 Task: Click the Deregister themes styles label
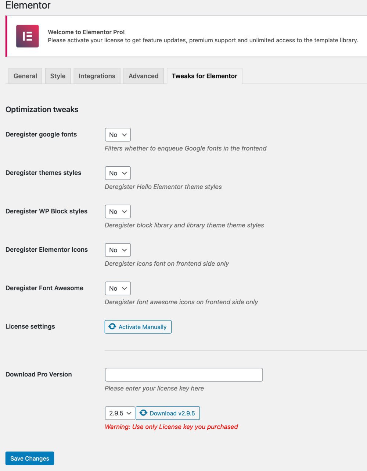tap(43, 173)
